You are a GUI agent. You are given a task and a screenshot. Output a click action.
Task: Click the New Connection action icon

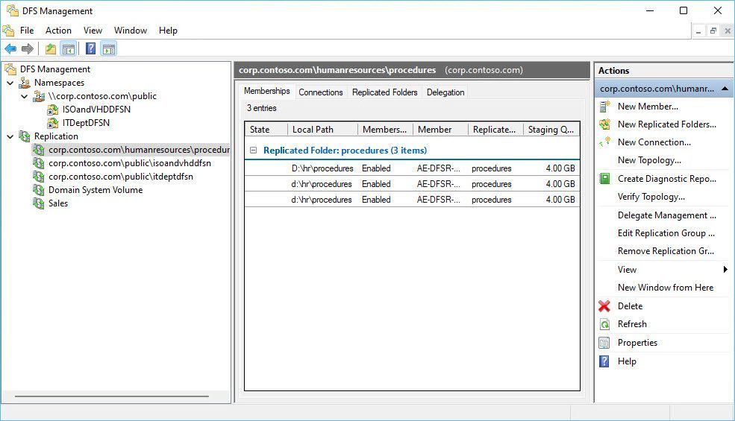(x=604, y=142)
